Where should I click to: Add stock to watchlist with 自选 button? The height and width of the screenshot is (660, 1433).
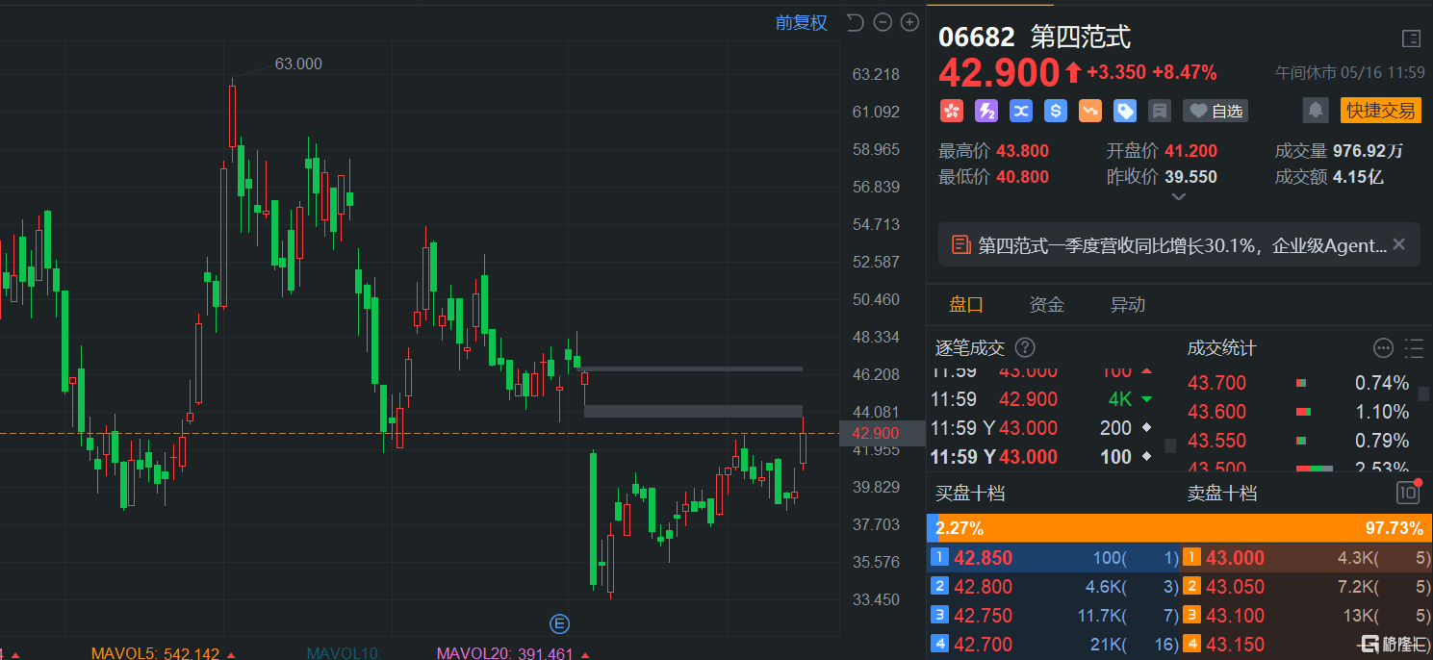click(x=1215, y=111)
